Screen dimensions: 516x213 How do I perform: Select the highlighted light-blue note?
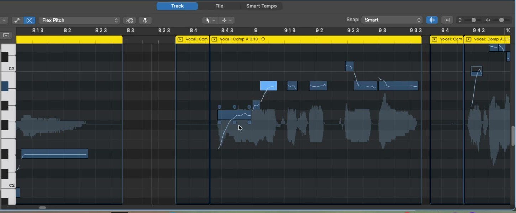pos(268,86)
